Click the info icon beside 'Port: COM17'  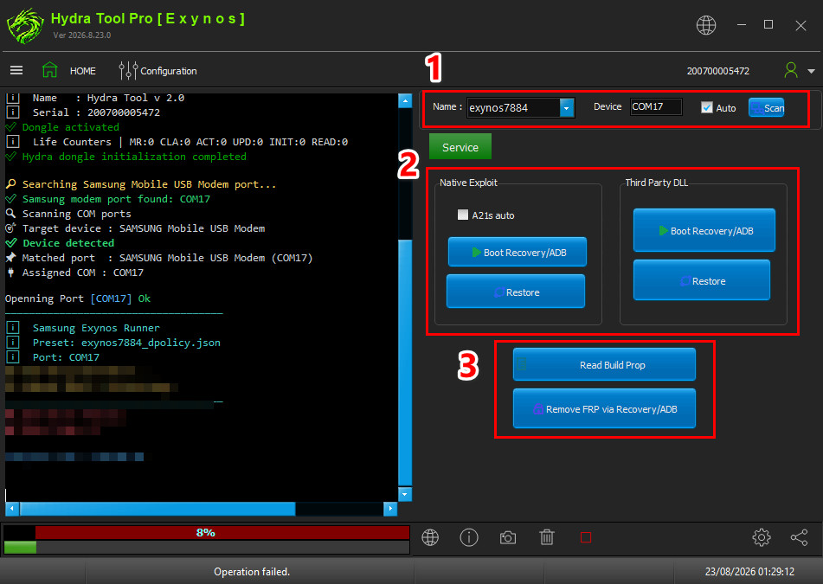pyautogui.click(x=13, y=357)
